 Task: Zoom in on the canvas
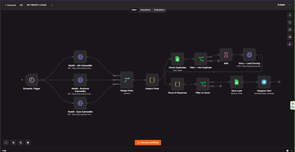point(13,143)
